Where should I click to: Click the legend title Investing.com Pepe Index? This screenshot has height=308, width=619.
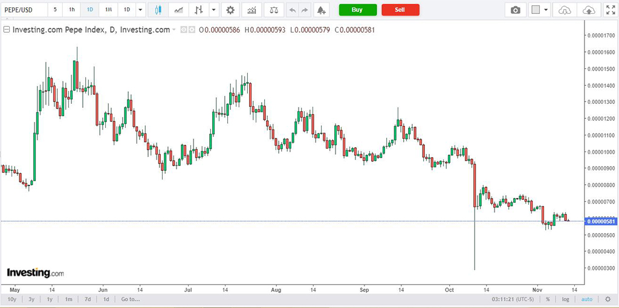pos(58,30)
